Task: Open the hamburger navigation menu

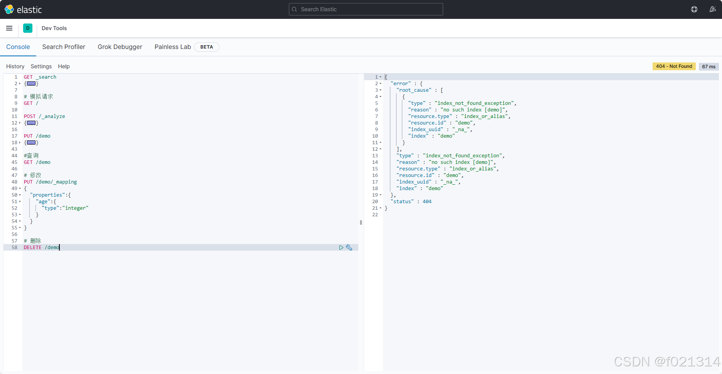Action: coord(9,28)
